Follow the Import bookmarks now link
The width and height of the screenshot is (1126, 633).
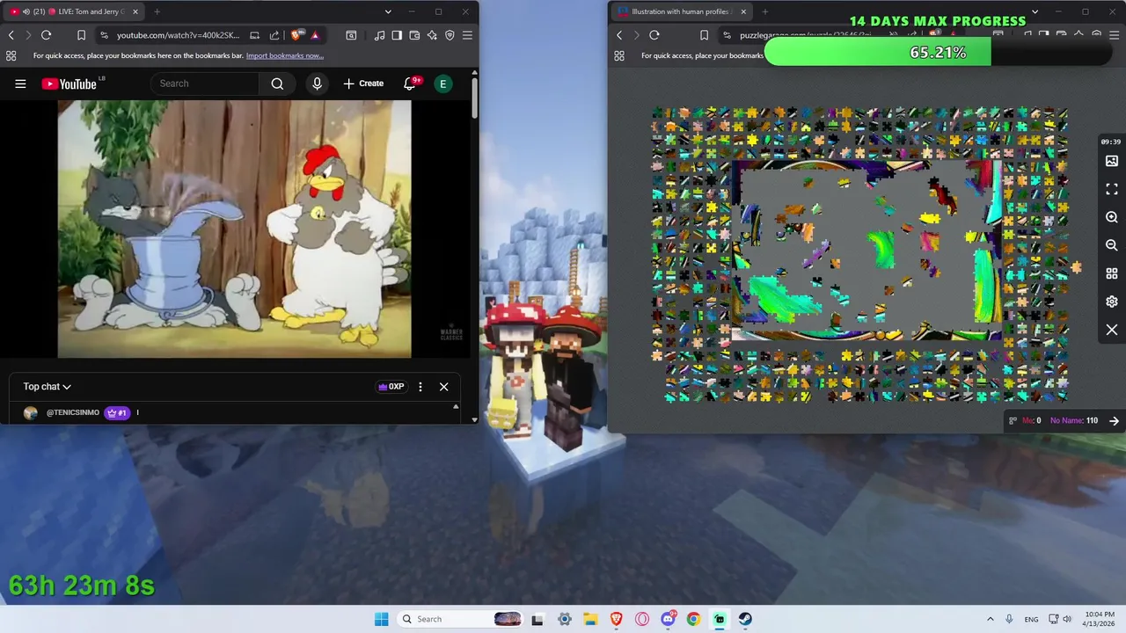click(285, 55)
